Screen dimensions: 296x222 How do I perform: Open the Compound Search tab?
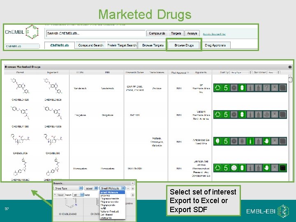[x=90, y=45]
